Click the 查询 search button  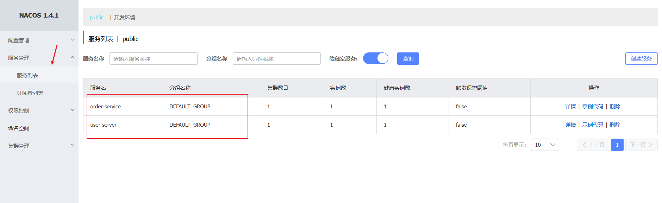pos(408,58)
